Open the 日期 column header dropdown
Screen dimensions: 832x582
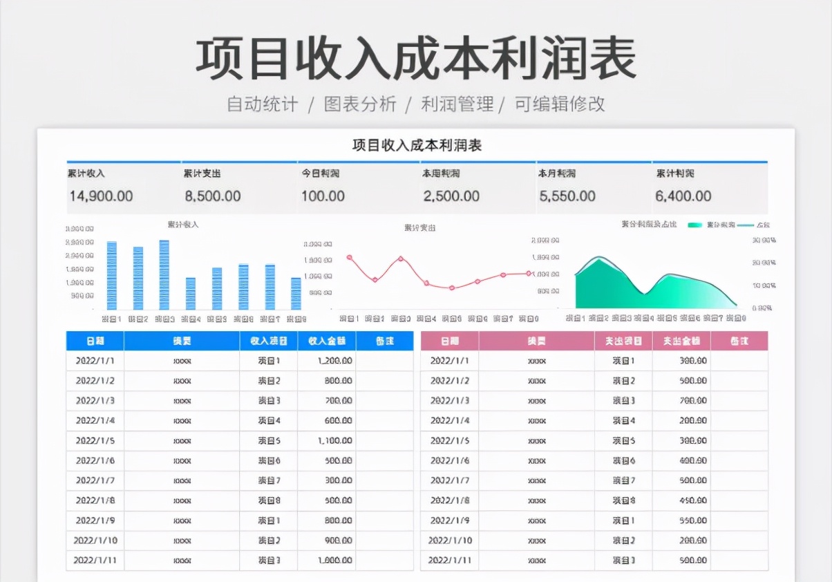tap(94, 341)
